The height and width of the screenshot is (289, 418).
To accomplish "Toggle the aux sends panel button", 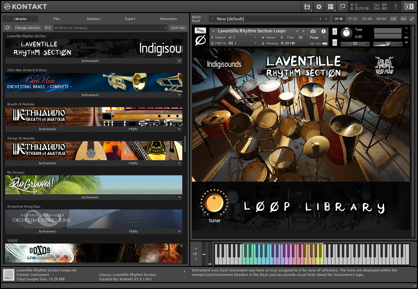I will pos(403,19).
